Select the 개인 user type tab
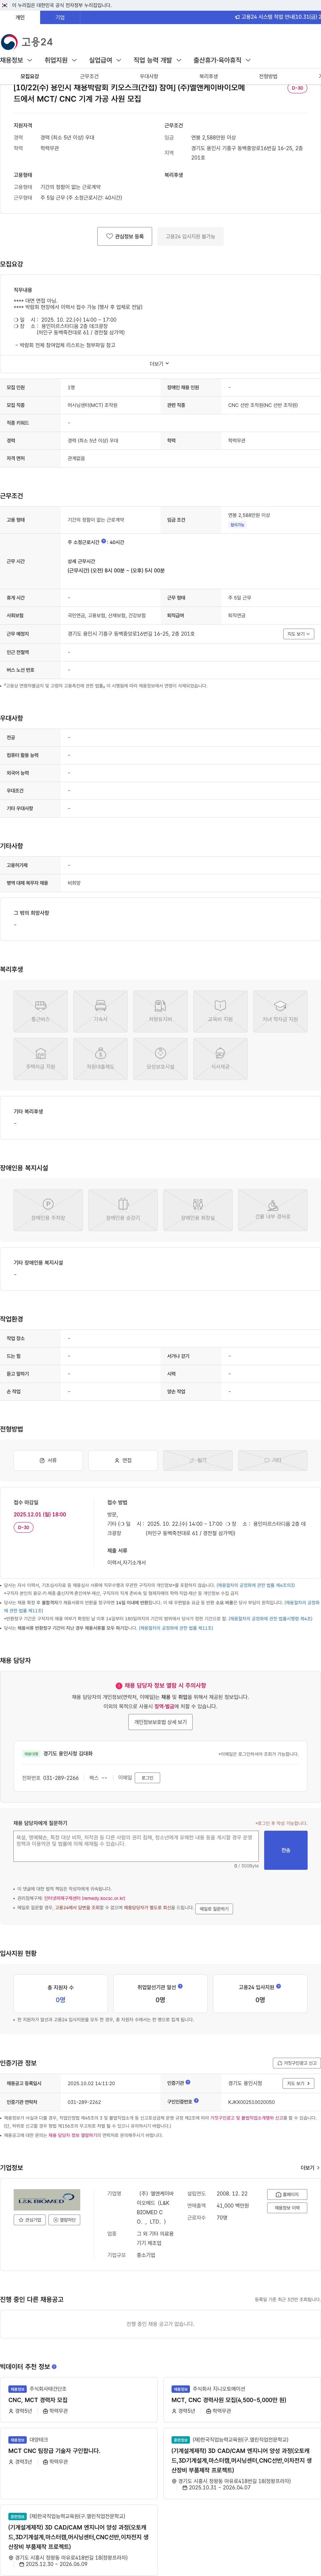Viewport: 321px width, 2576px height. click(x=20, y=17)
